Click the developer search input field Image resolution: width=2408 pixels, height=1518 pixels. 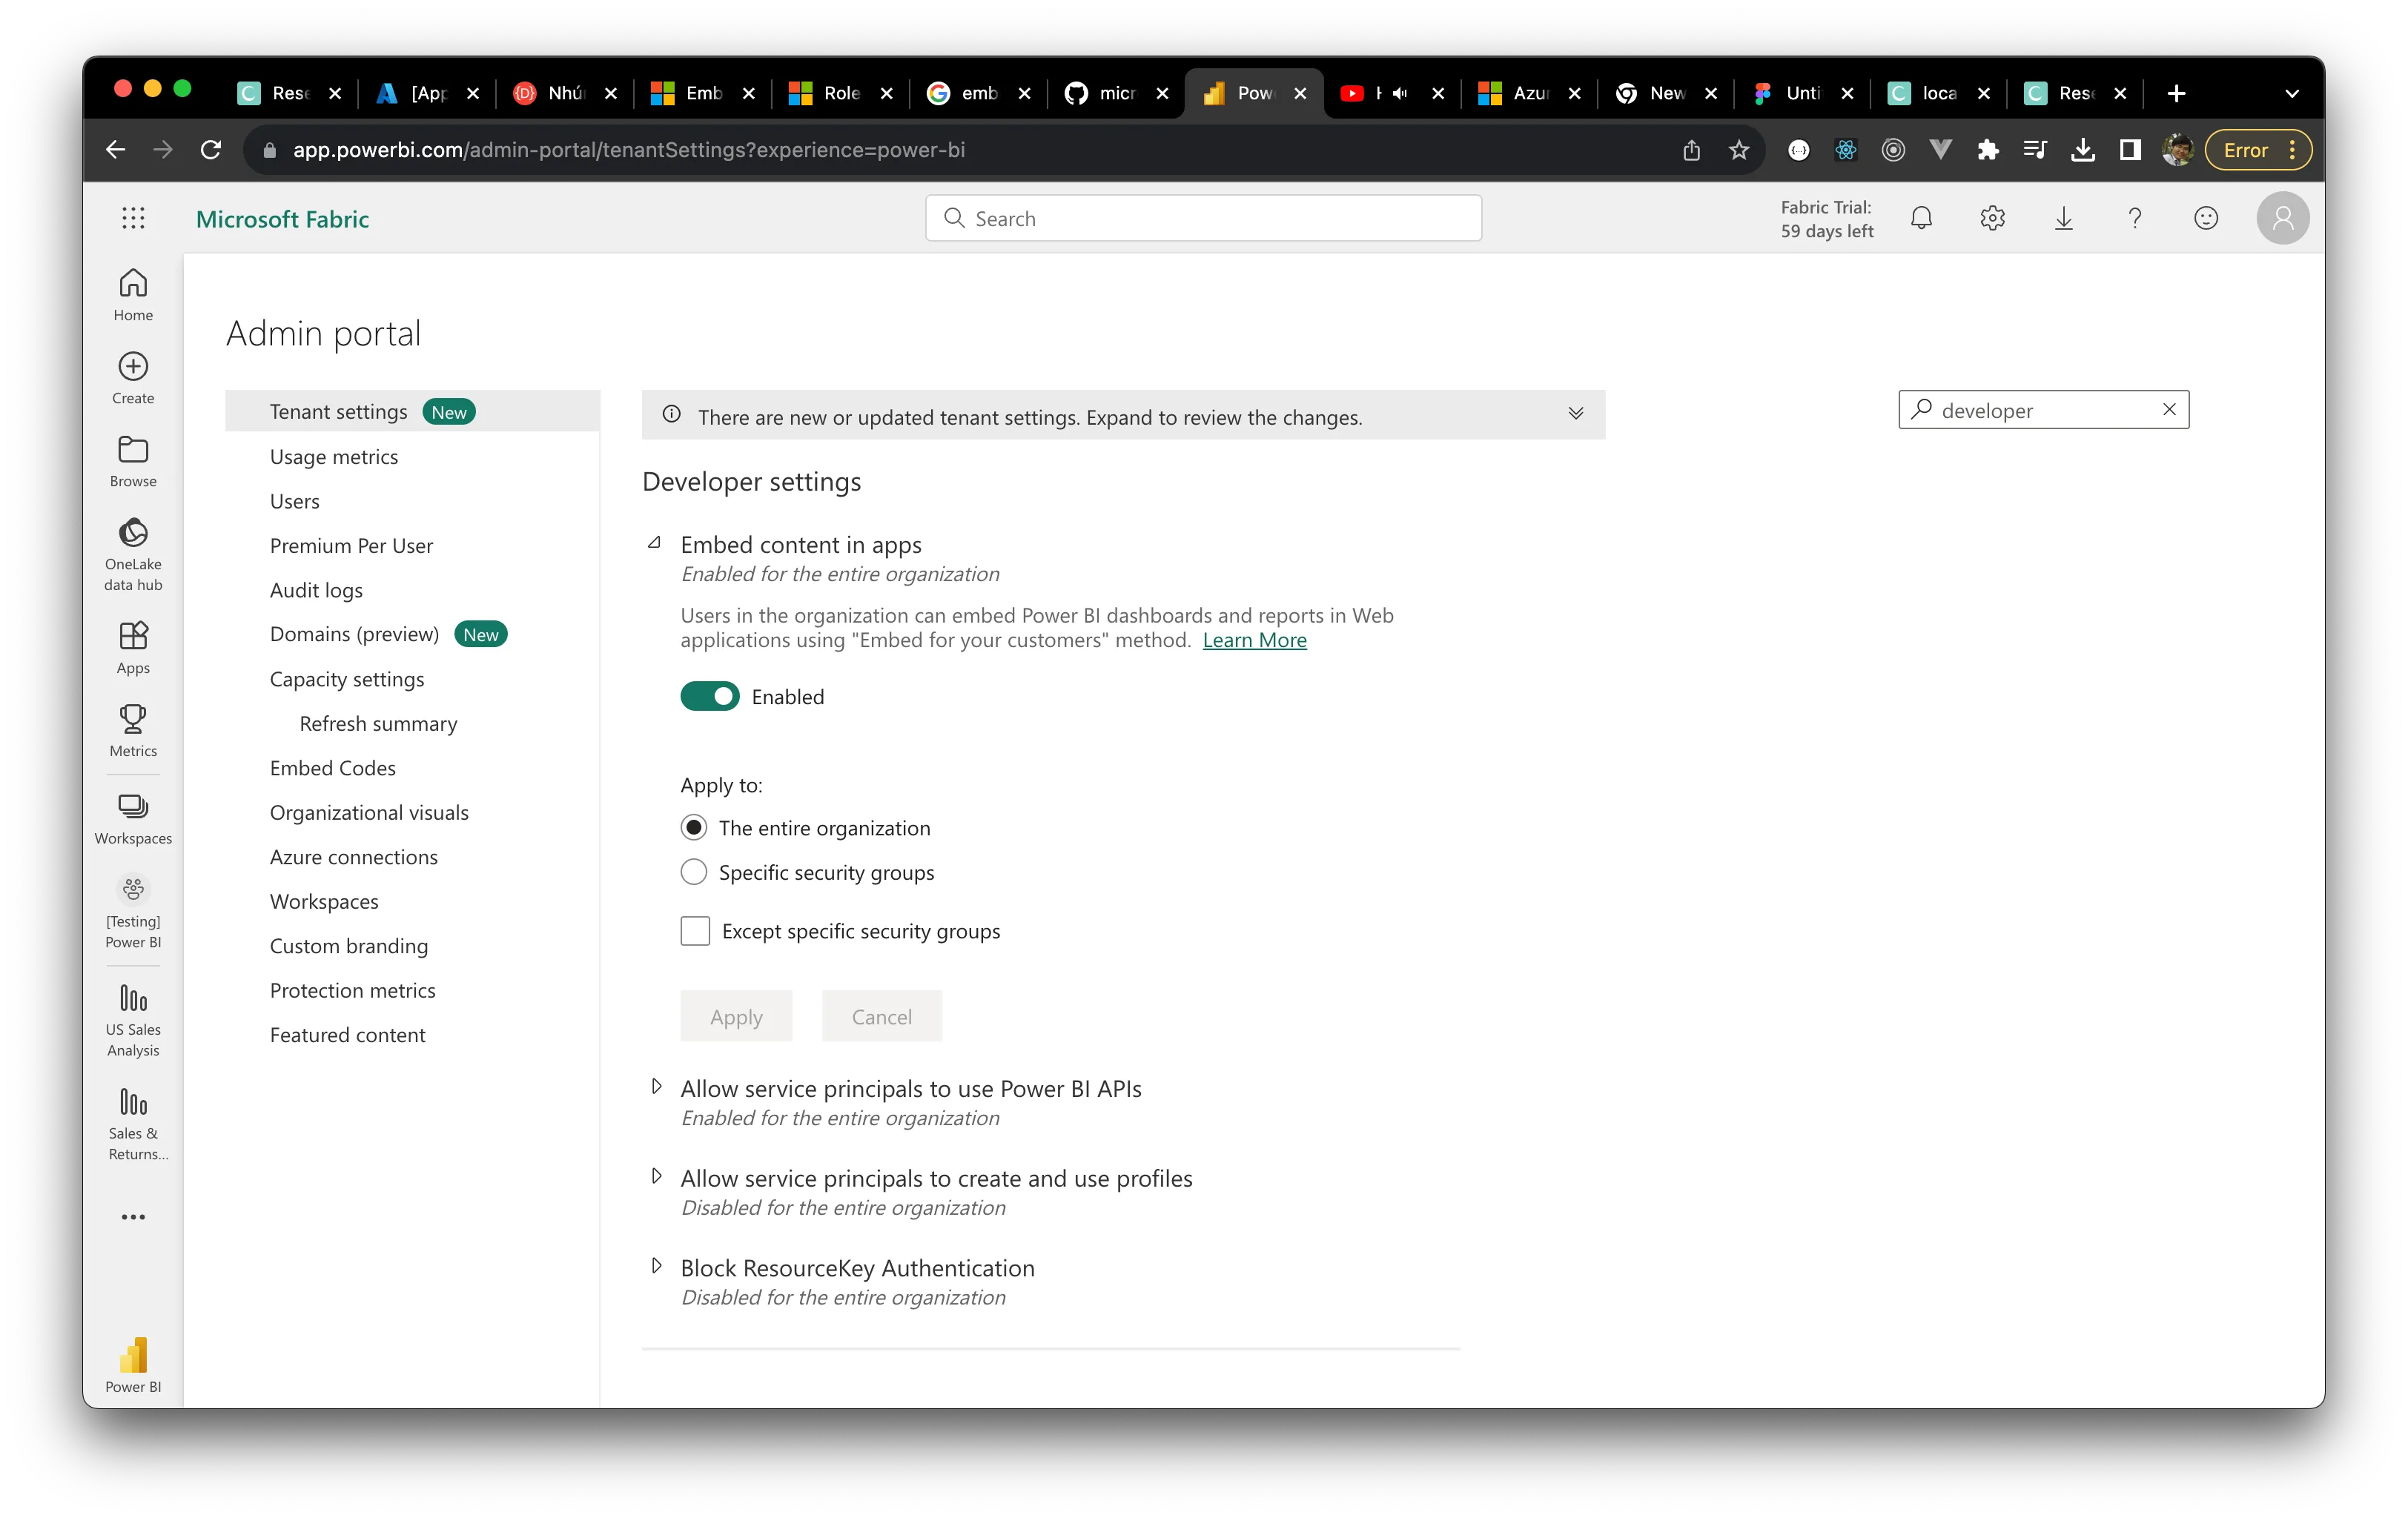click(x=2042, y=409)
